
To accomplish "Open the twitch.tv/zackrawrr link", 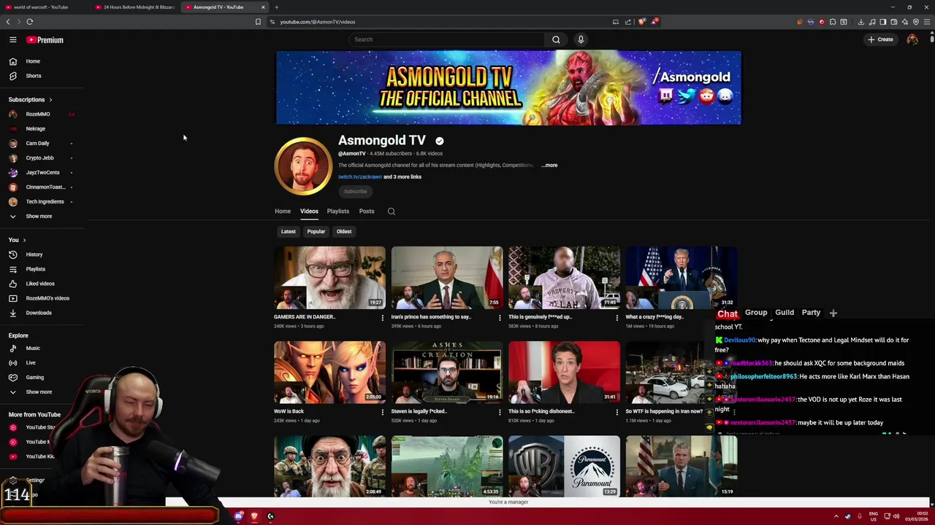I will point(360,177).
